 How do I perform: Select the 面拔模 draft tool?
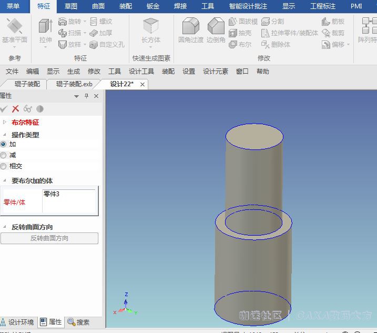(x=243, y=22)
